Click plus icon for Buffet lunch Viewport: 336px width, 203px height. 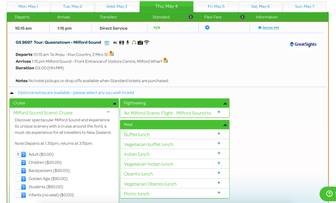[x=219, y=134]
